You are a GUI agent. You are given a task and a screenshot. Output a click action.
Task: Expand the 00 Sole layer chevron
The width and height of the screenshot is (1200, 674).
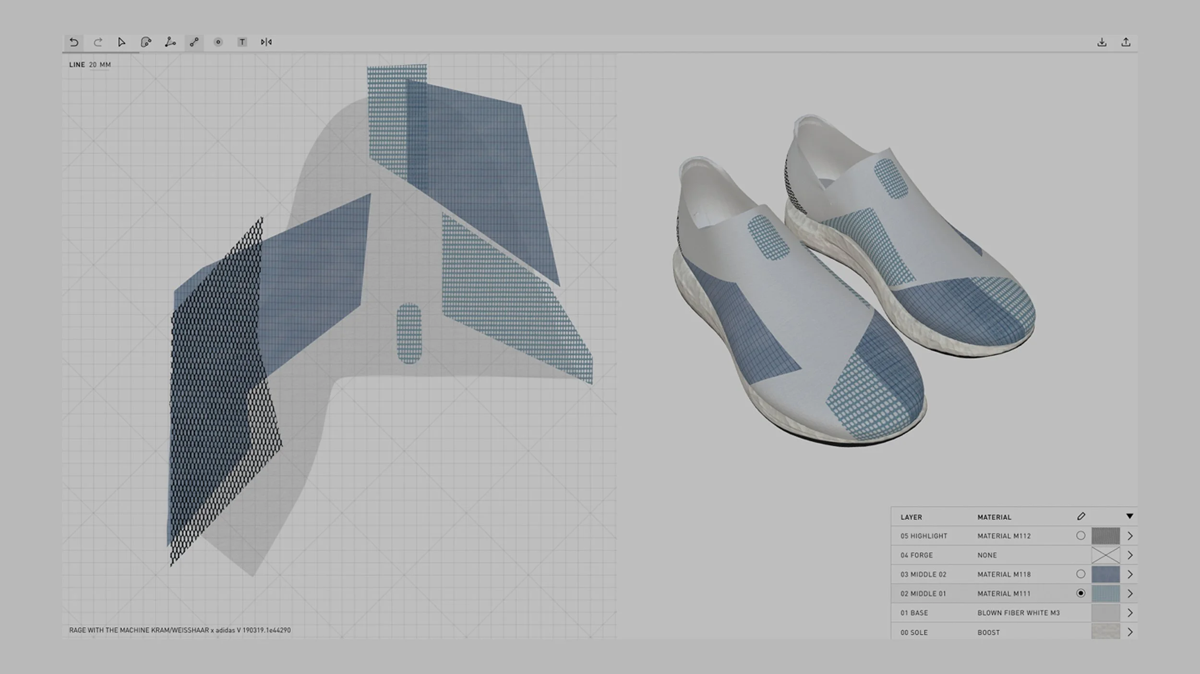point(1130,632)
